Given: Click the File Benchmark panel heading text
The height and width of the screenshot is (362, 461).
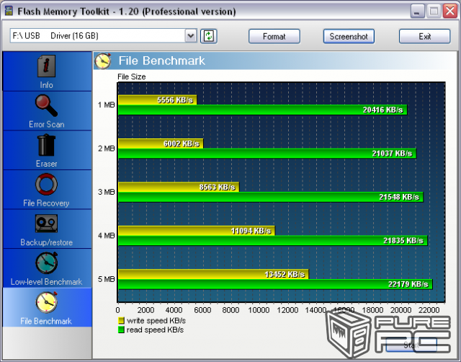Looking at the screenshot, I should [x=161, y=61].
